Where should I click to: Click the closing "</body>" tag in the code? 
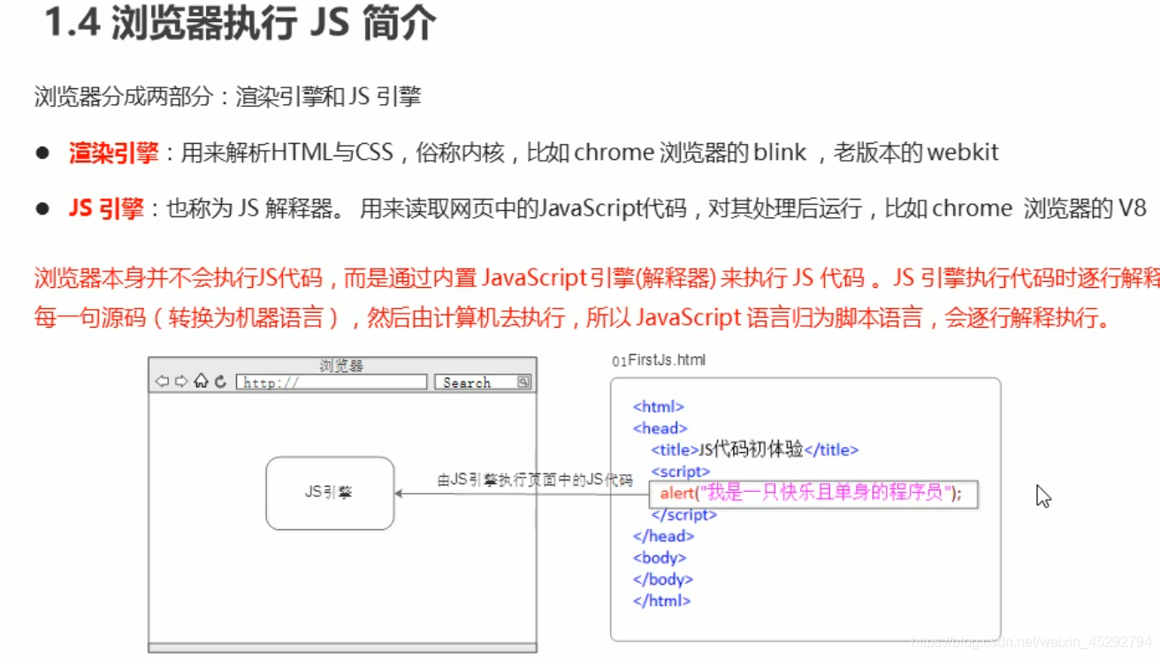coord(663,579)
